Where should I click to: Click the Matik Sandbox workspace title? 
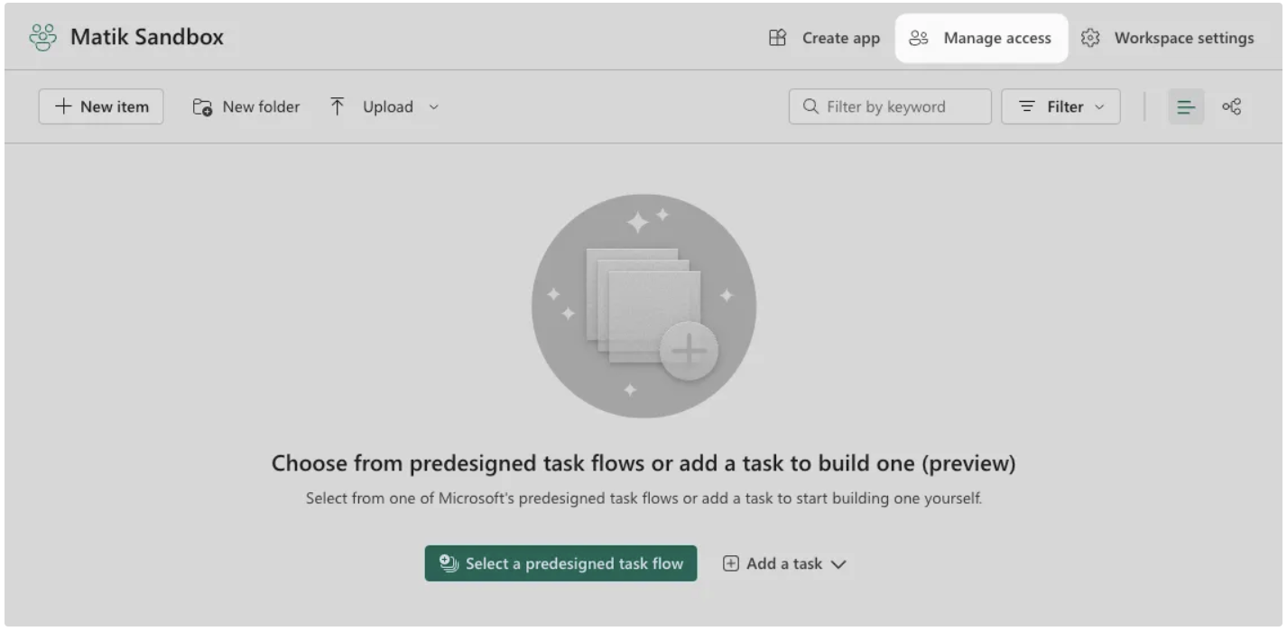147,37
